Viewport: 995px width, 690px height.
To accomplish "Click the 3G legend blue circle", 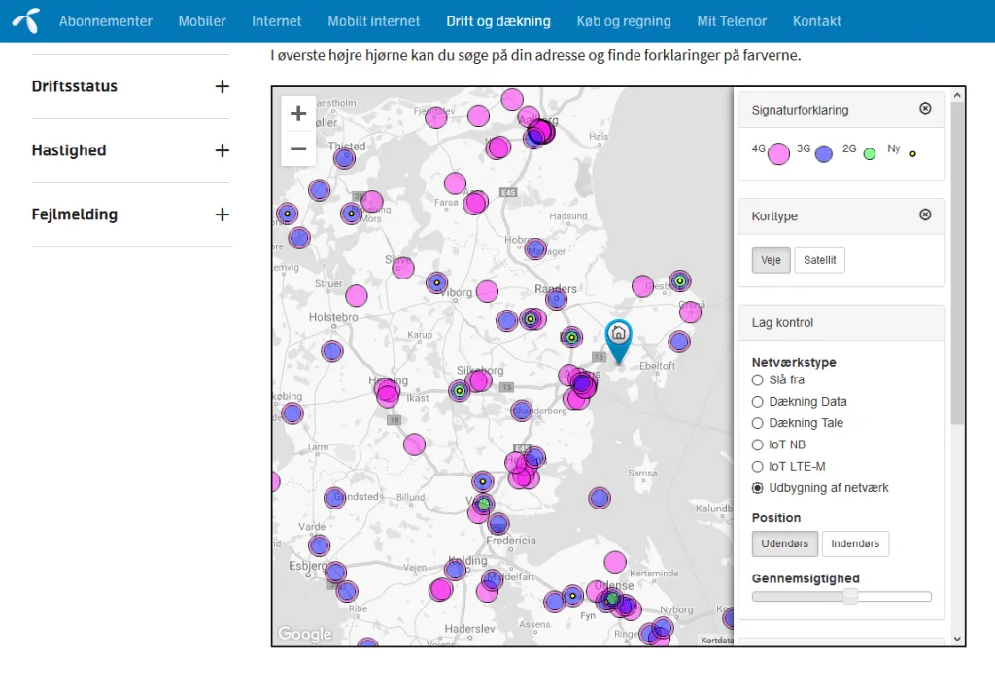I will 824,153.
